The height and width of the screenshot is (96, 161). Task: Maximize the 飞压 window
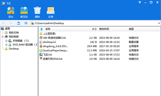pyautogui.click(x=151, y=2)
